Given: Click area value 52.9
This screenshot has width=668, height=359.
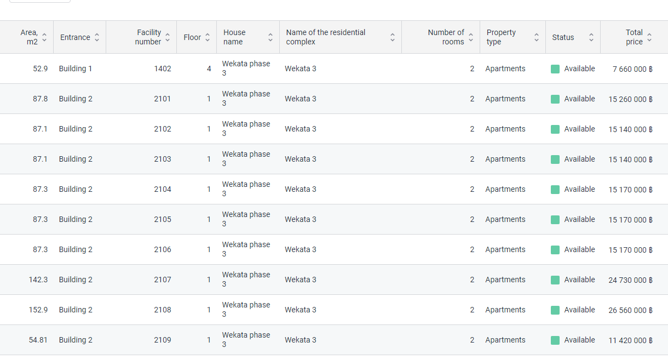Looking at the screenshot, I should click(x=40, y=69).
